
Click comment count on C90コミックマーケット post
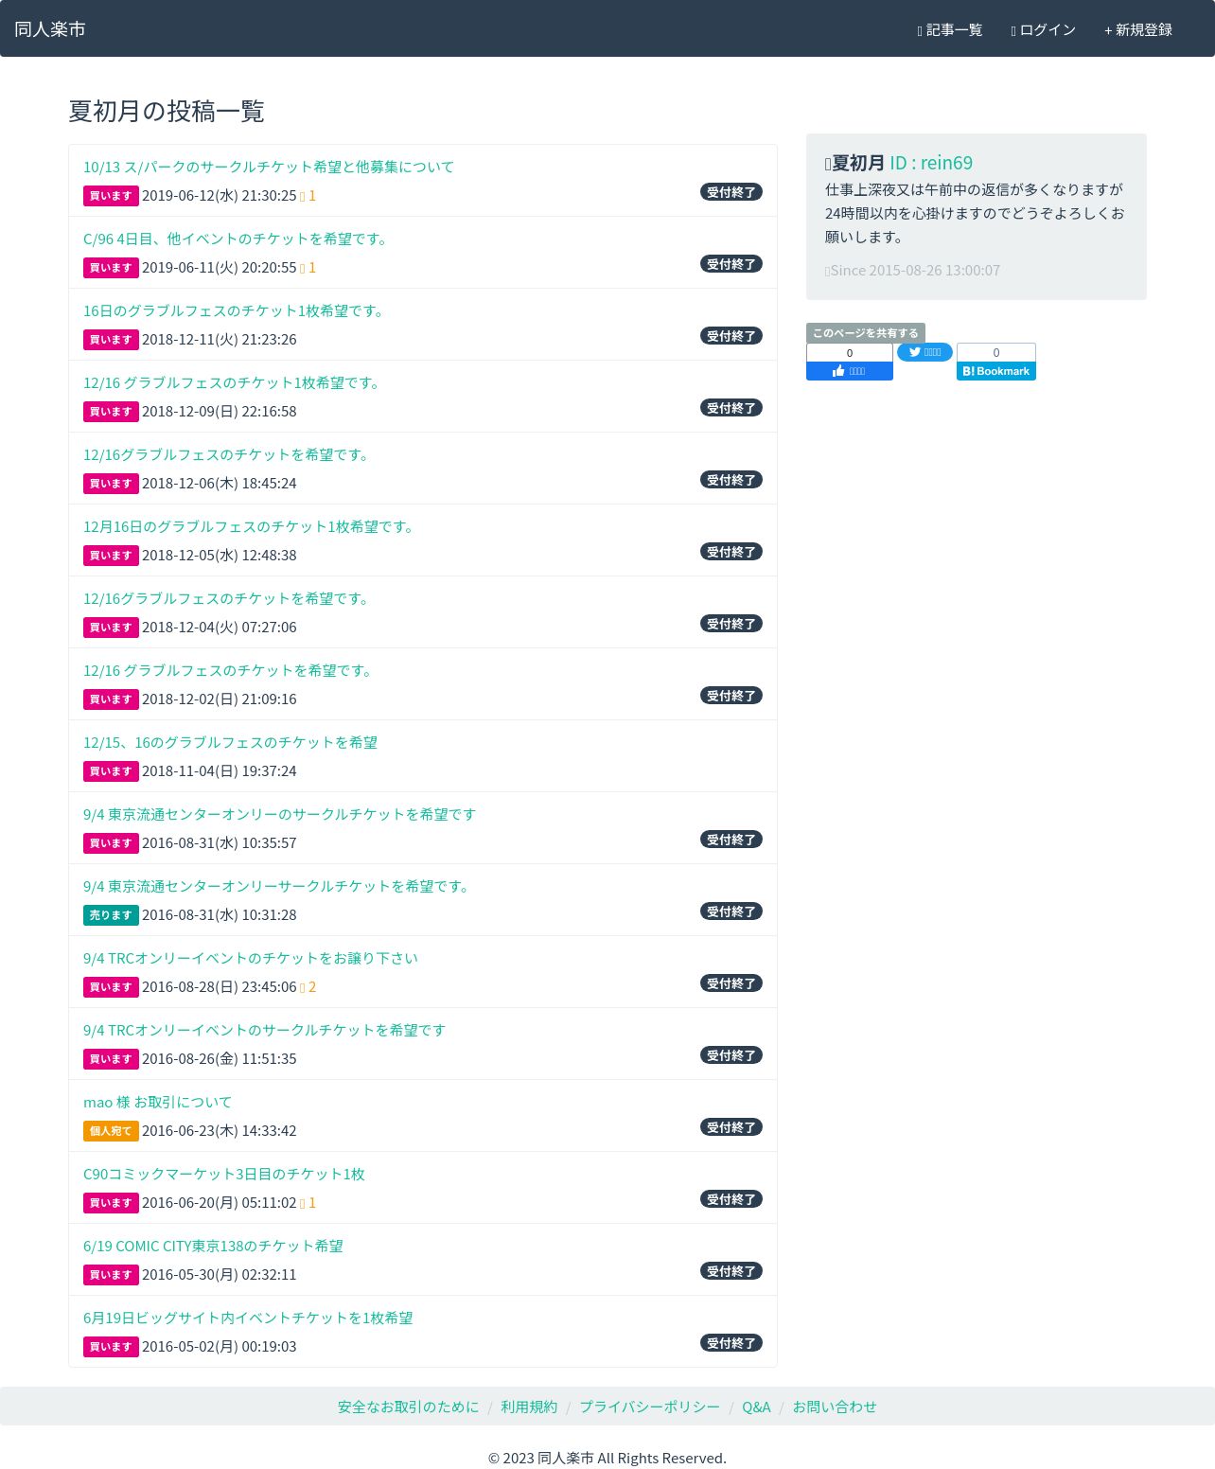point(308,1203)
